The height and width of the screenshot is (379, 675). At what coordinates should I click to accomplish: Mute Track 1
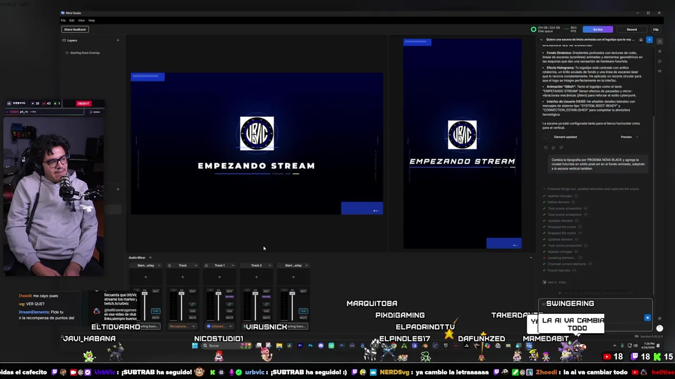coord(229,317)
